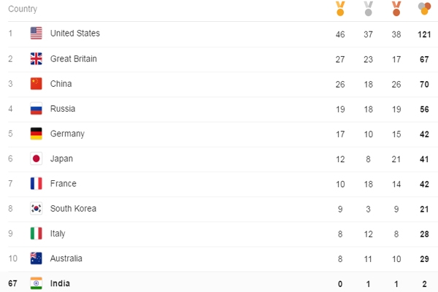438x292 pixels.
Task: Click the South Korea flag icon
Action: tap(36, 209)
